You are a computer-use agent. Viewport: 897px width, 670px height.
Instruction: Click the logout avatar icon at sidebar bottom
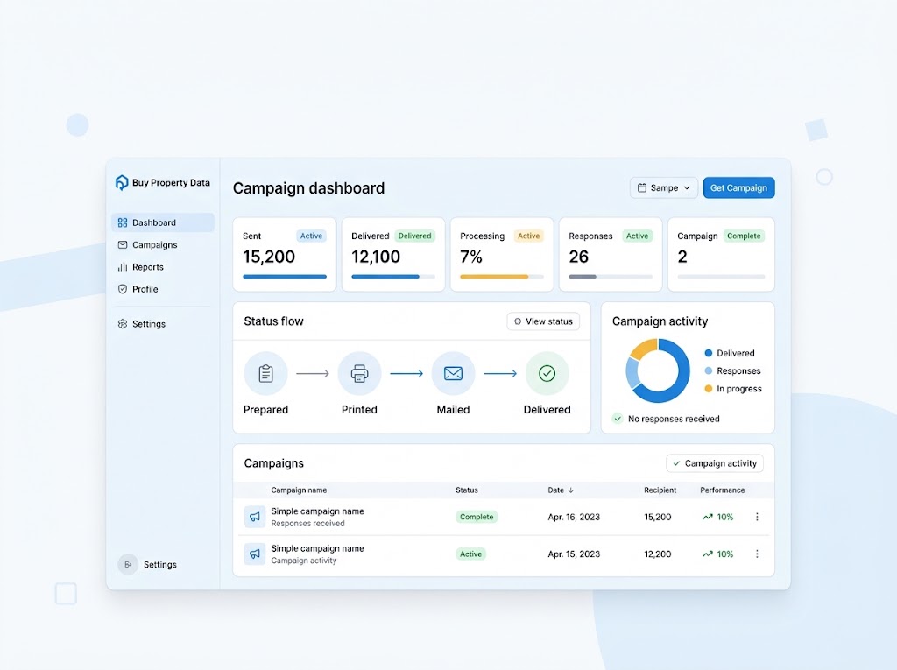coord(128,564)
